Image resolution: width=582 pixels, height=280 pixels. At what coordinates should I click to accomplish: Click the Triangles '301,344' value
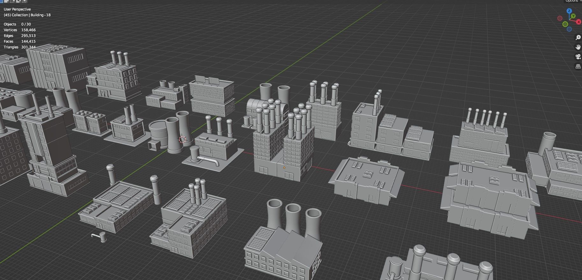[28, 47]
